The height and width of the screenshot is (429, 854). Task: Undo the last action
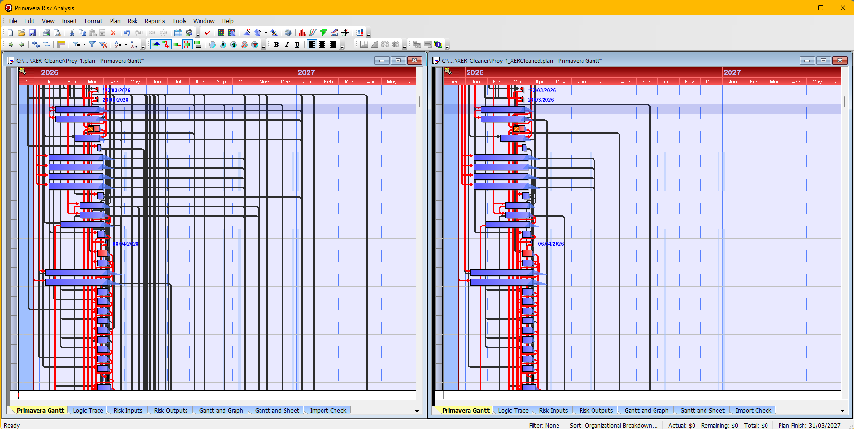[x=127, y=33]
